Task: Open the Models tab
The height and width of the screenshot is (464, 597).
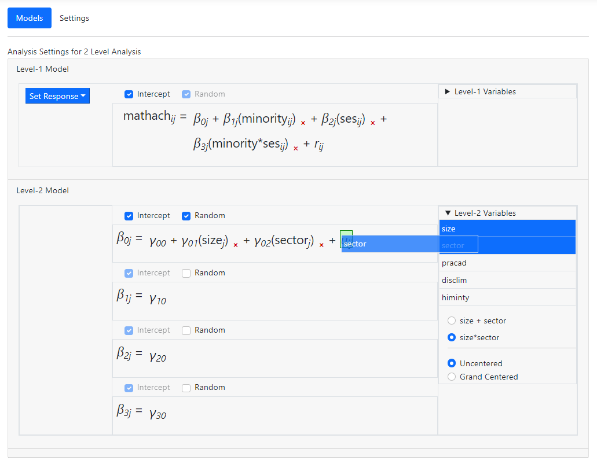Action: tap(30, 18)
